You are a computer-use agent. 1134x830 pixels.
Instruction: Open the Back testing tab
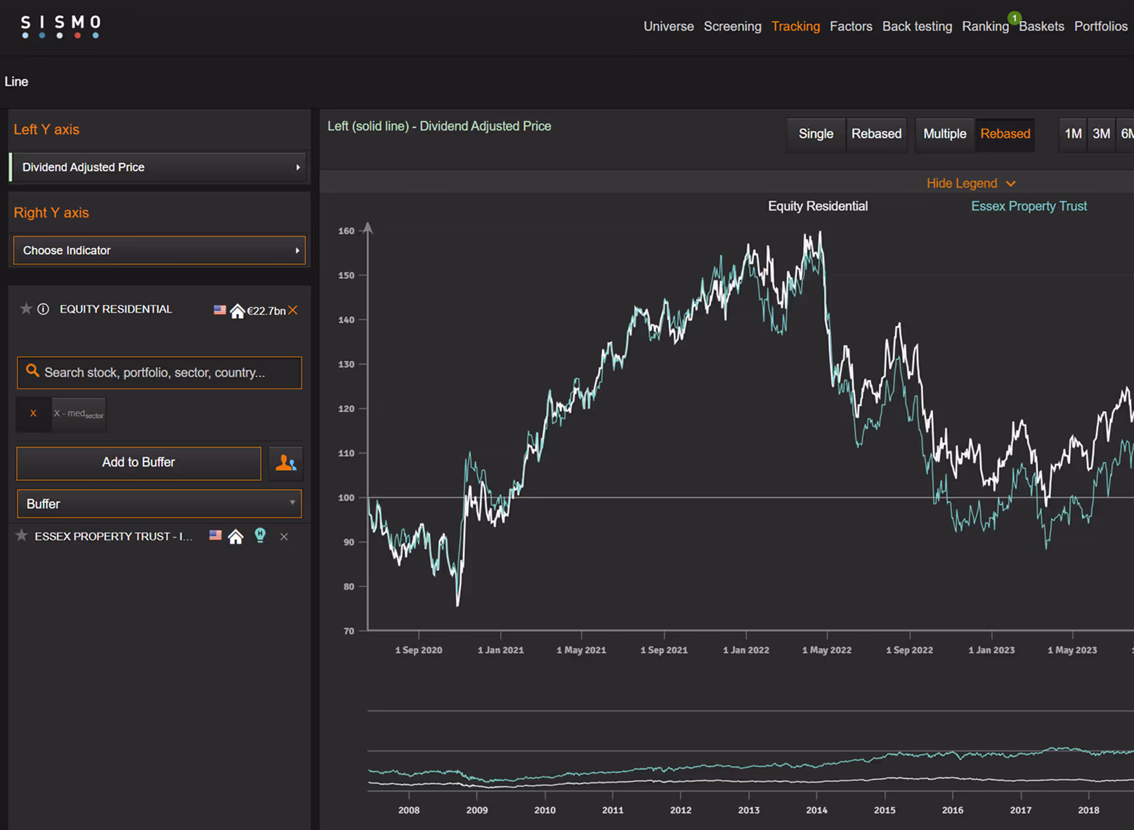tap(917, 27)
